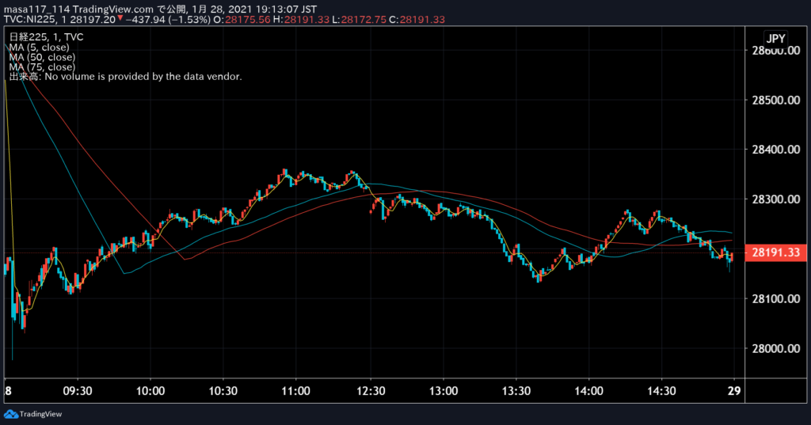Select the MA (50, close) indicator label
This screenshot has height=425, width=811.
click(x=42, y=57)
